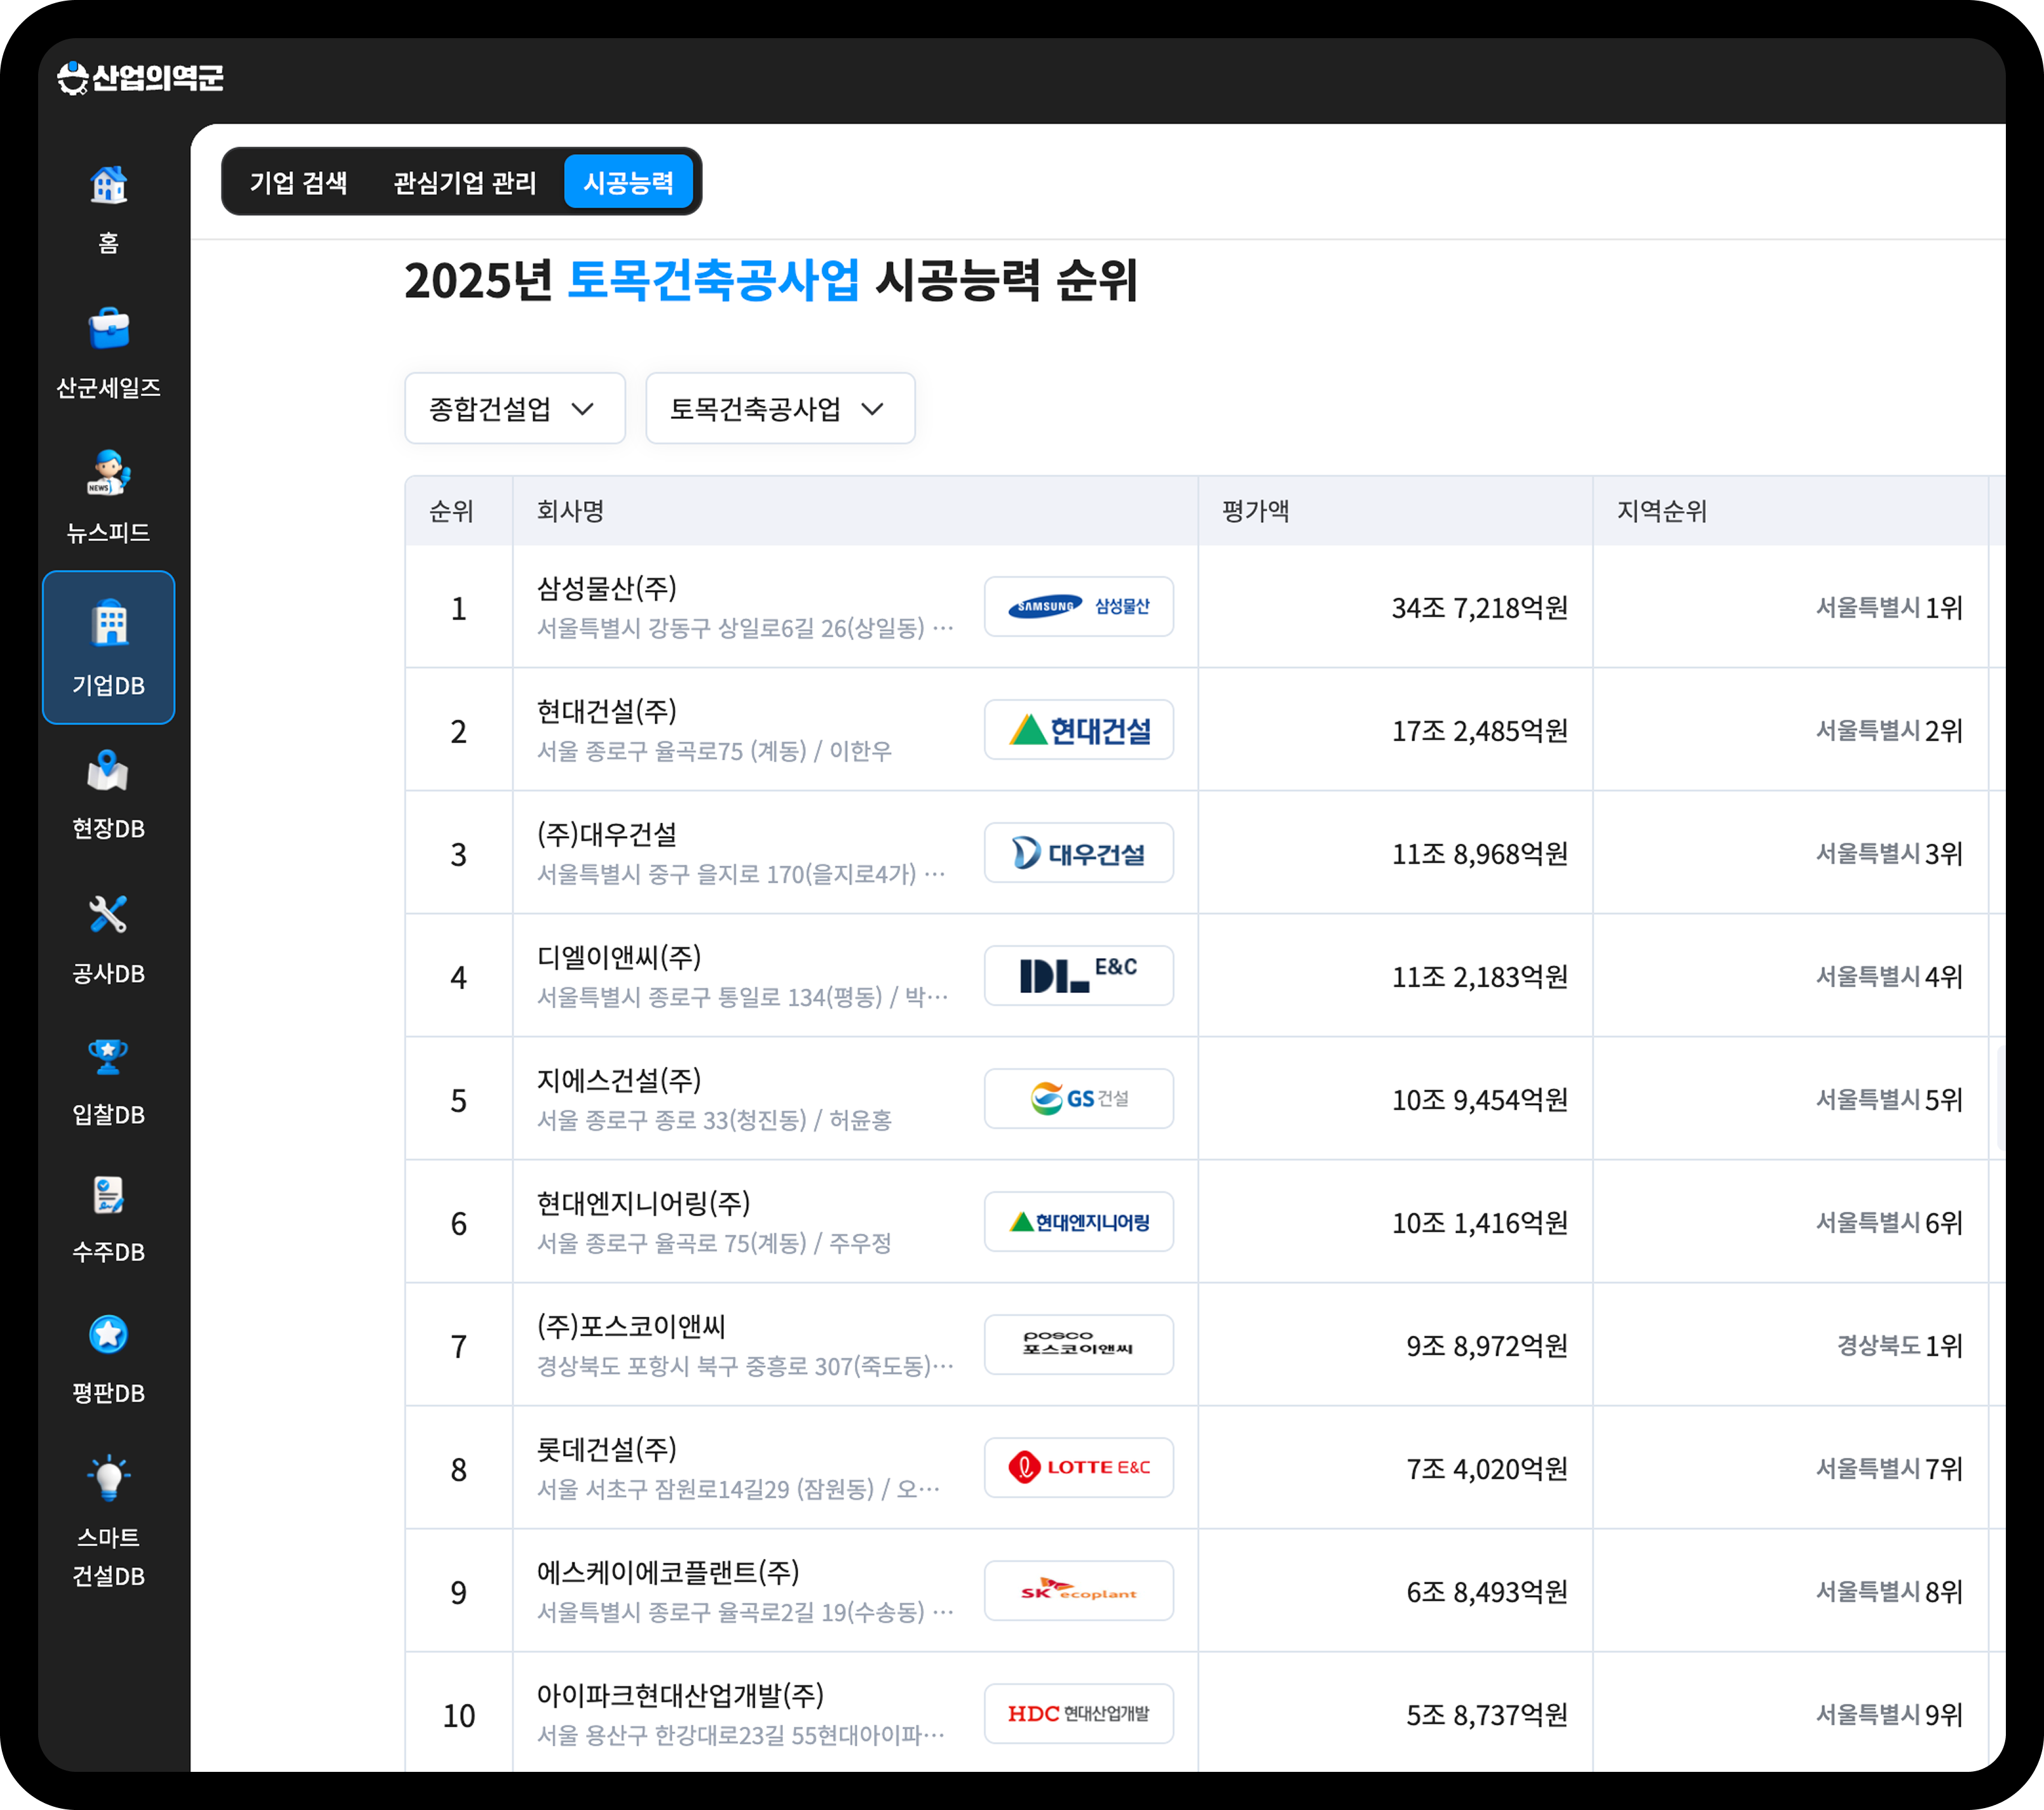Screen dimensions: 2044x1810
Task: Open company 현대건설(주)
Action: pos(607,711)
